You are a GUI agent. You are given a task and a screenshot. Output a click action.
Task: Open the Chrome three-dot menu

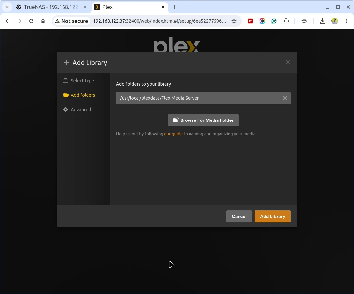[x=346, y=21]
